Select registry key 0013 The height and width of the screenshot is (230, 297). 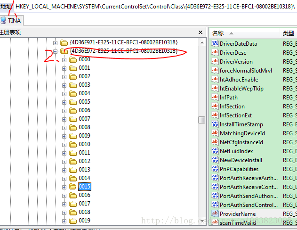point(84,170)
